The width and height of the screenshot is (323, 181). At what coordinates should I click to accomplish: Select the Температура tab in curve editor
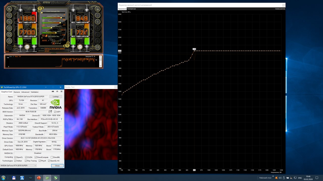[131, 9]
